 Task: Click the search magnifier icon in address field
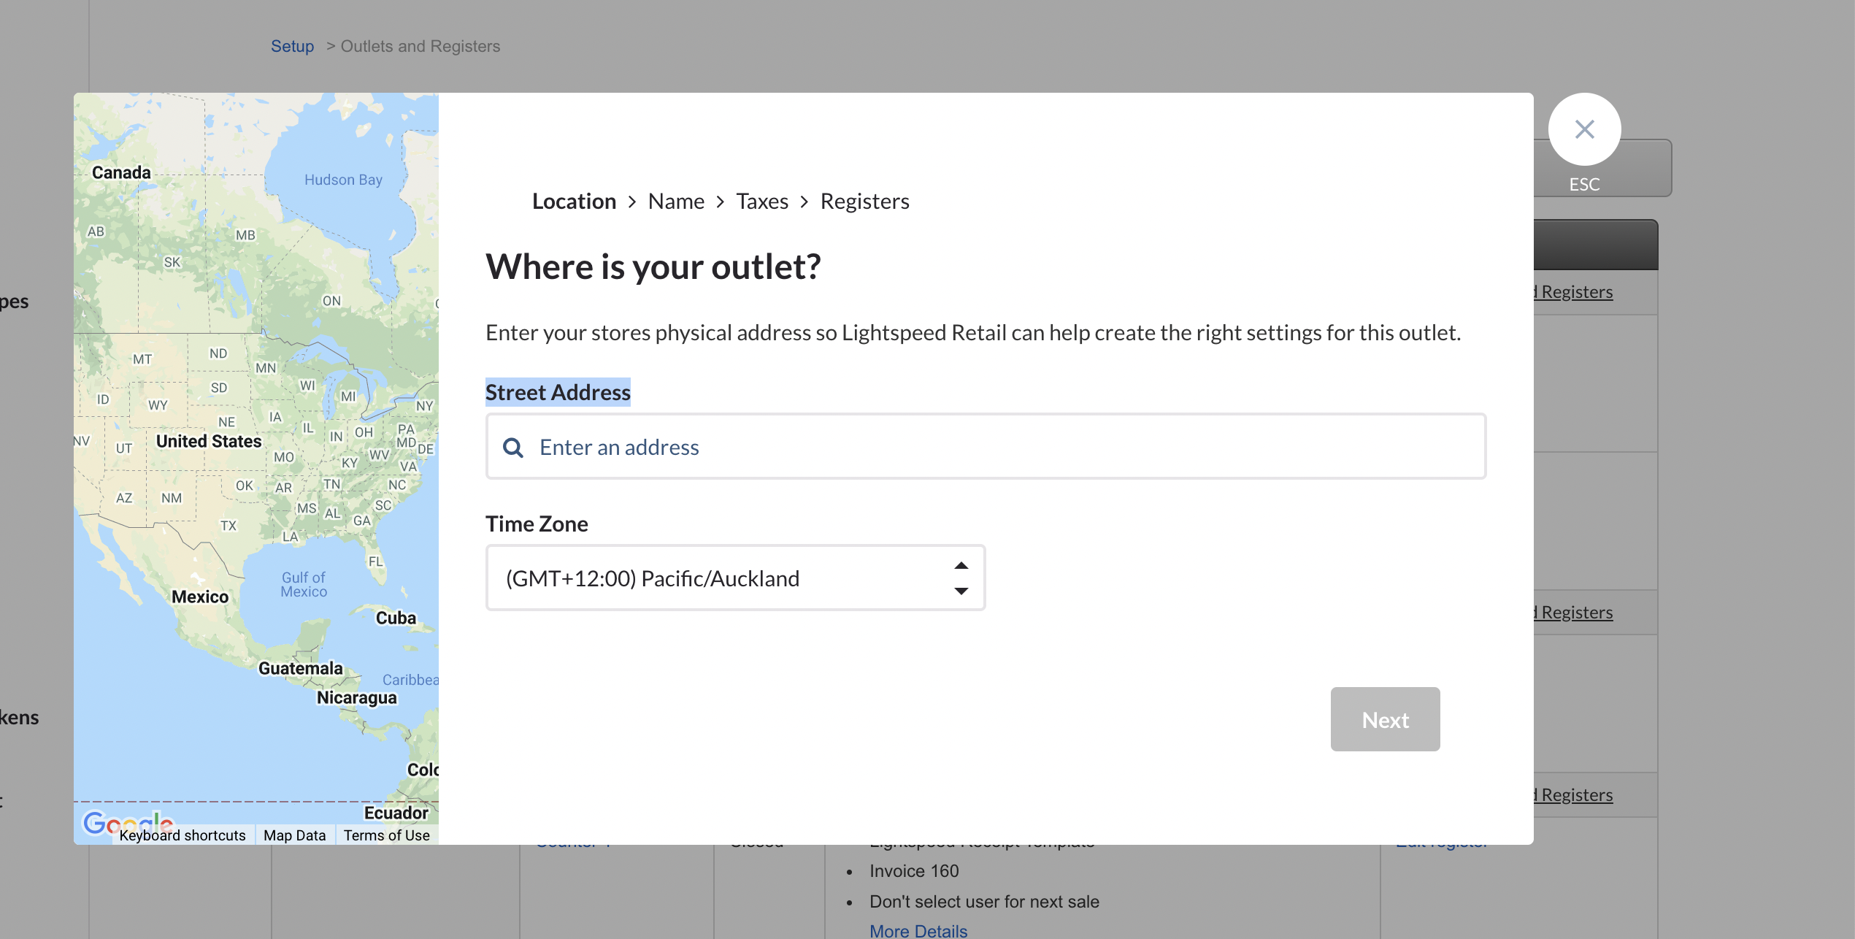[x=513, y=448]
